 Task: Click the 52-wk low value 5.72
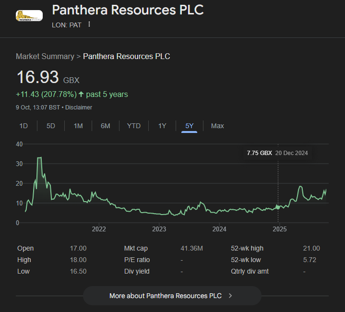[309, 260]
